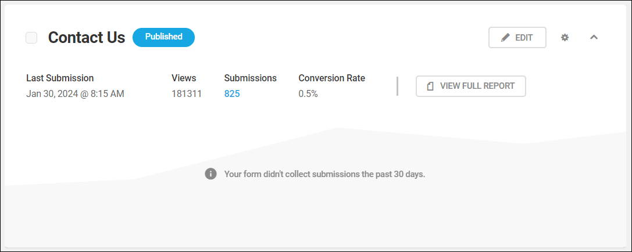Click the Published status badge
Viewport: 632px width, 252px height.
163,37
